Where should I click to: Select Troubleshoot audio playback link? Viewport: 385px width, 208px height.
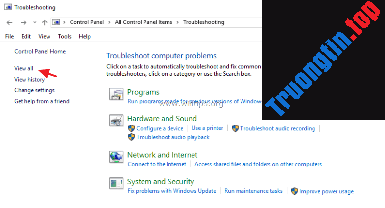[x=172, y=137]
